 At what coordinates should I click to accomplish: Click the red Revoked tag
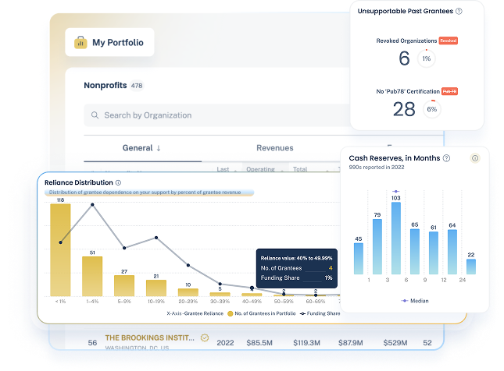(448, 41)
